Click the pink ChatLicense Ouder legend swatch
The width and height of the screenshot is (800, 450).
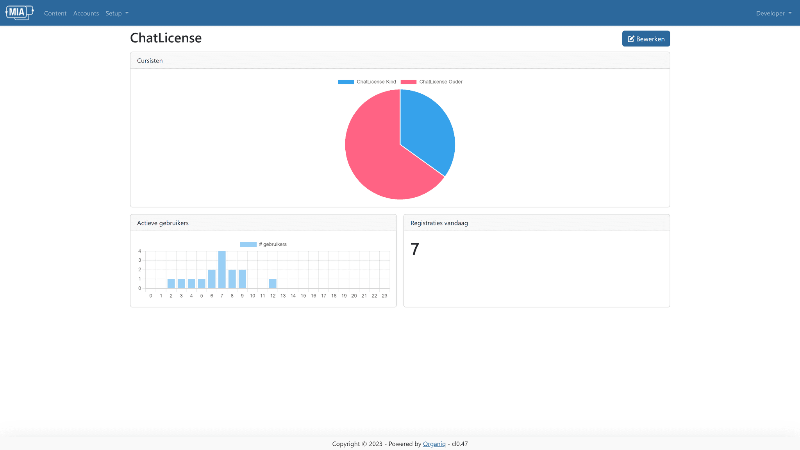point(408,82)
